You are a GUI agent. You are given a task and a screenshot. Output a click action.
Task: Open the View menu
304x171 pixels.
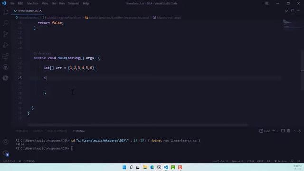tap(45, 3)
